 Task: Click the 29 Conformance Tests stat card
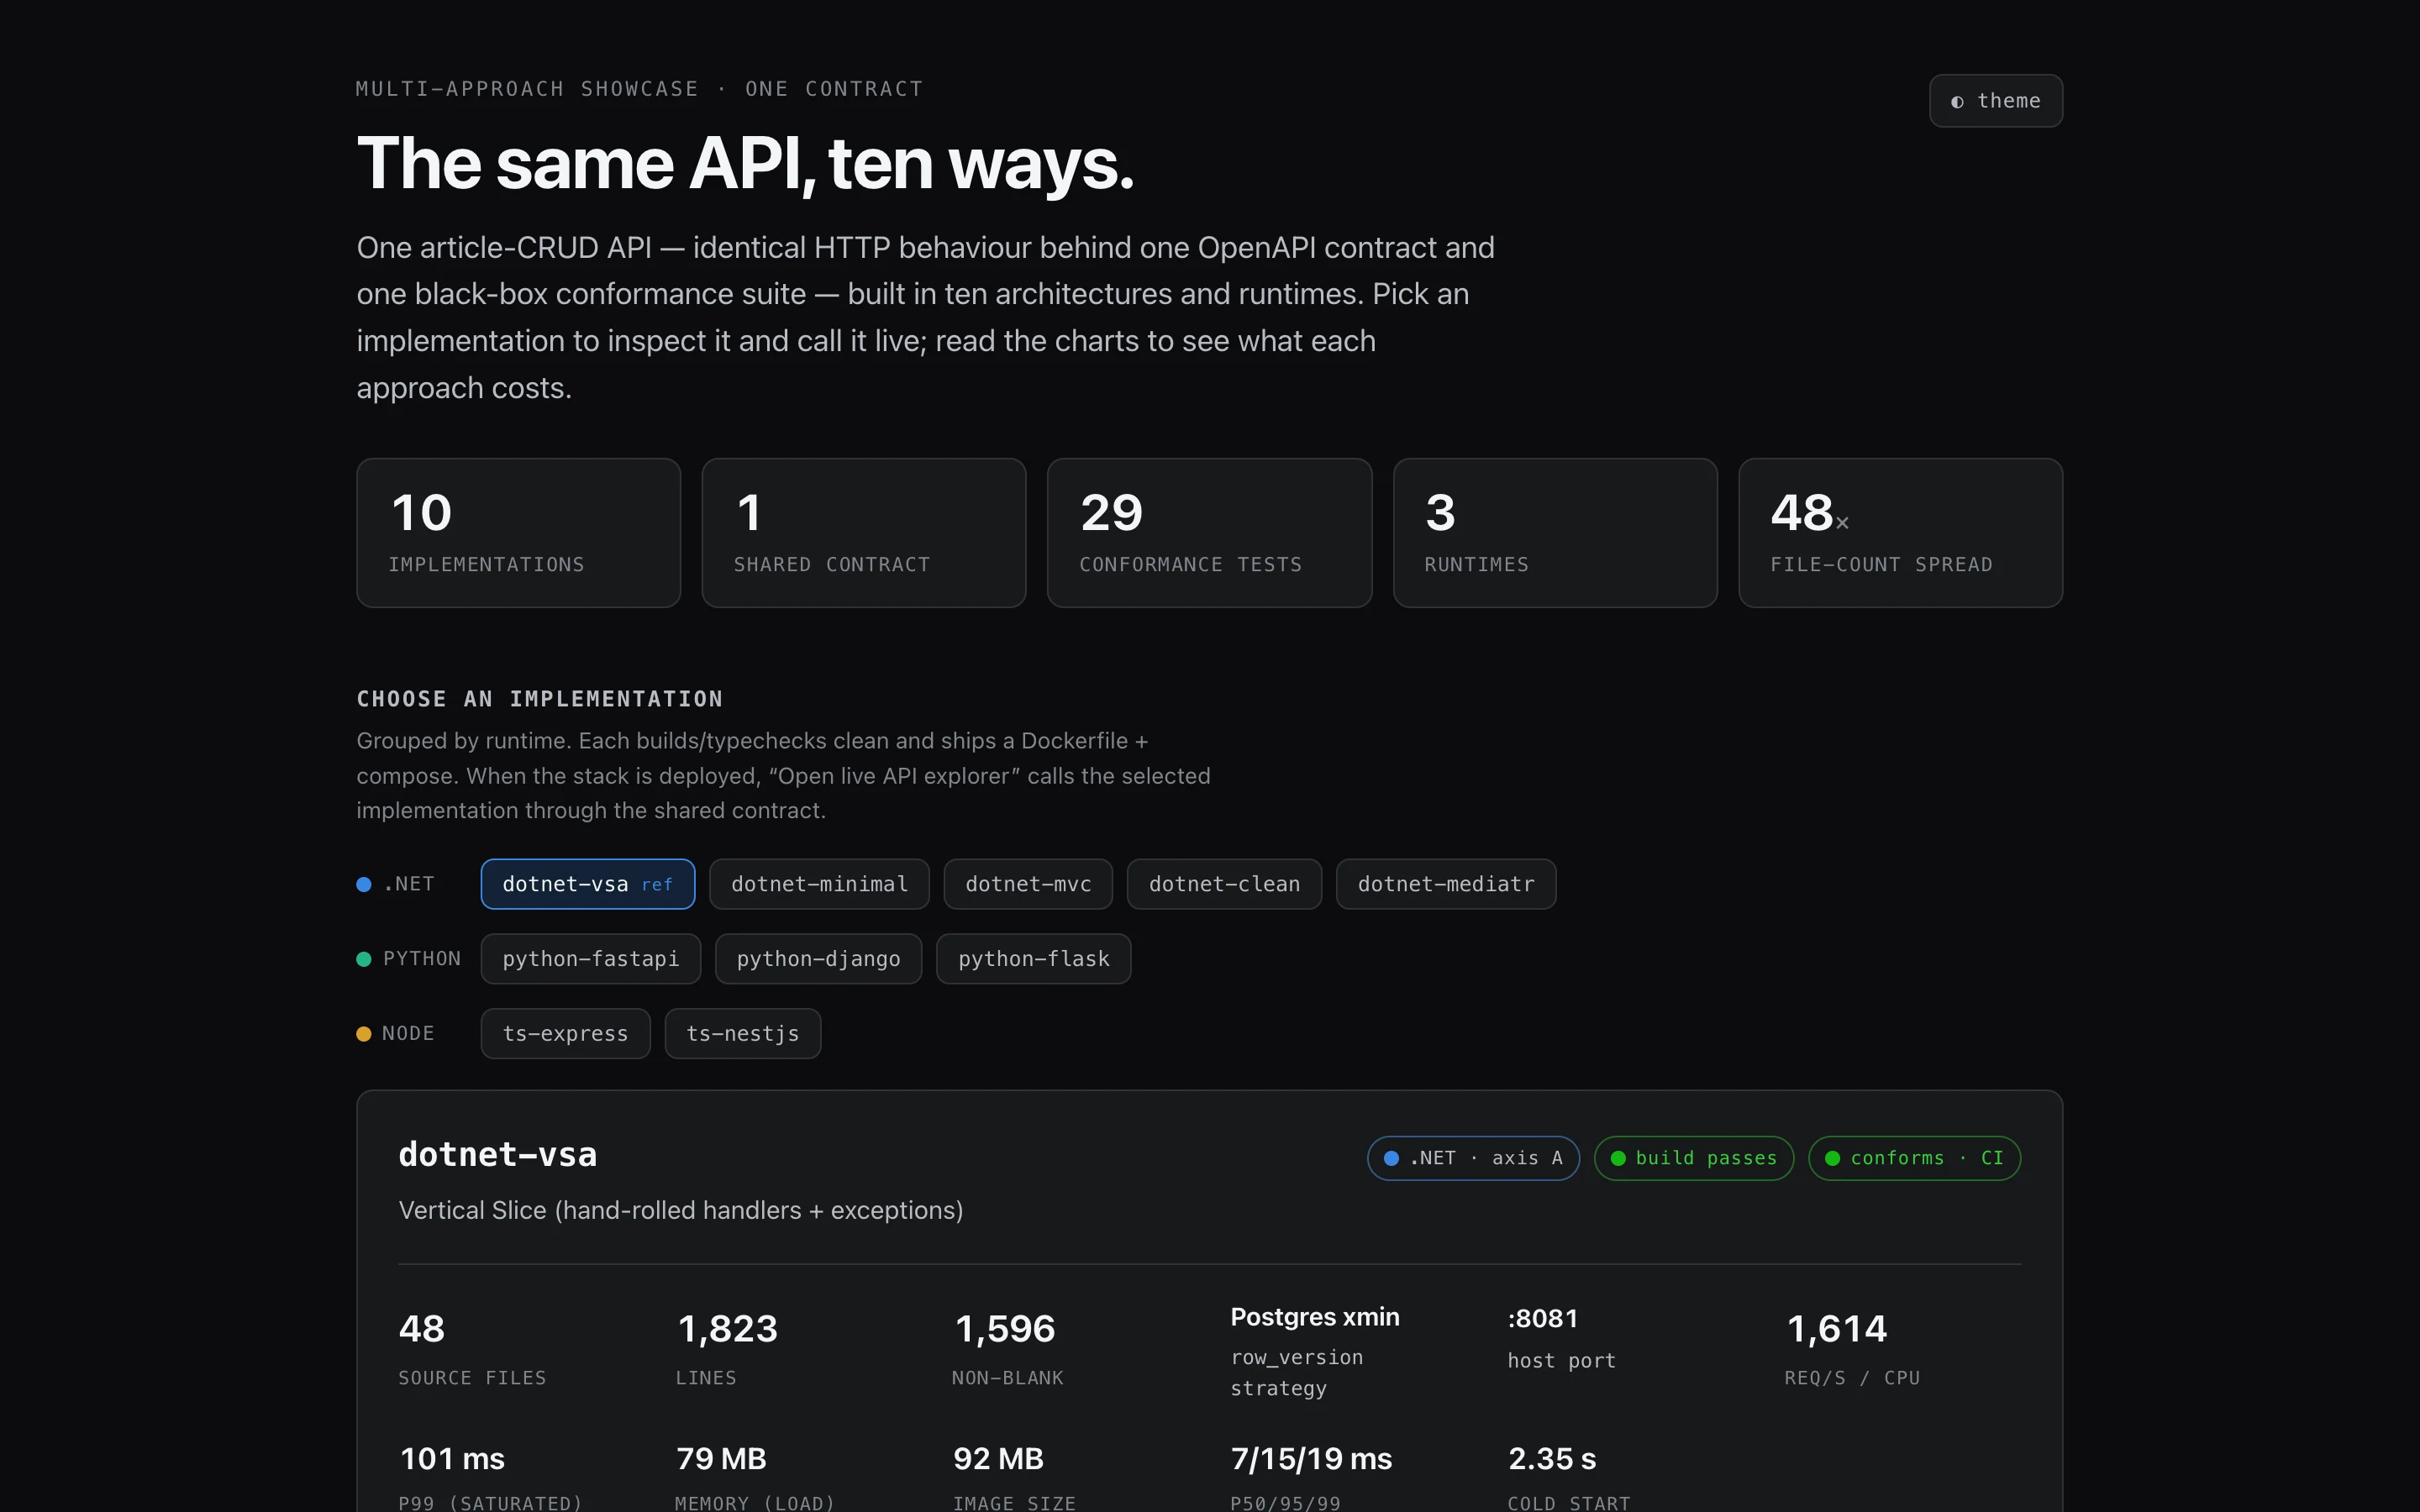pos(1209,533)
